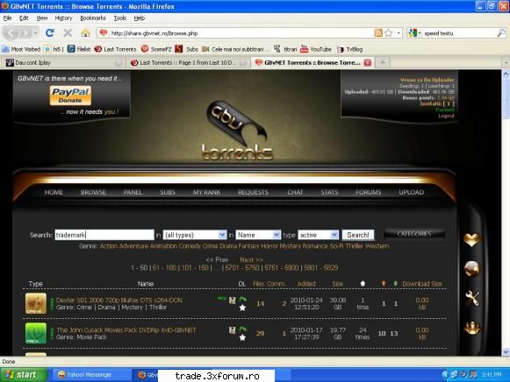The image size is (510, 382).
Task: Filter by the Western genre link
Action: coord(377,246)
